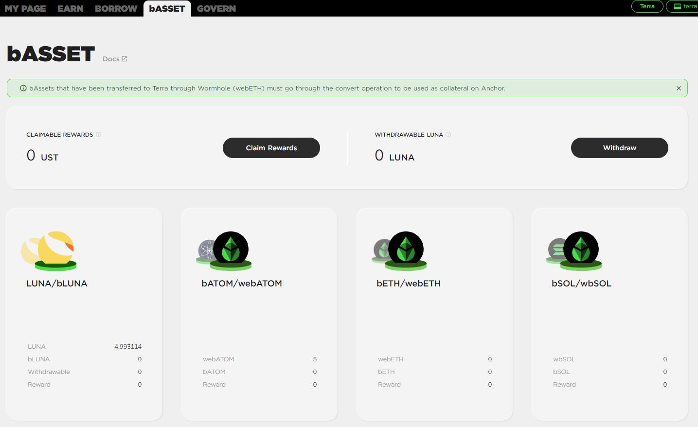Click the webATOM label in the bATOM card
698x427 pixels.
pyautogui.click(x=219, y=359)
